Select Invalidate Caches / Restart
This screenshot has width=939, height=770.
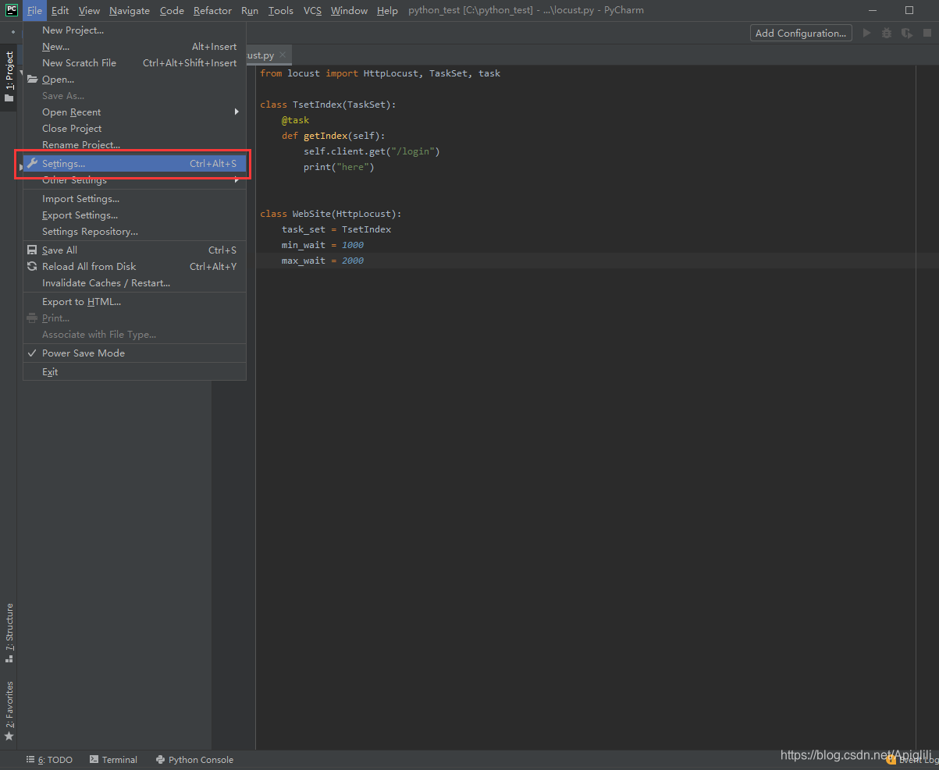tap(134, 283)
